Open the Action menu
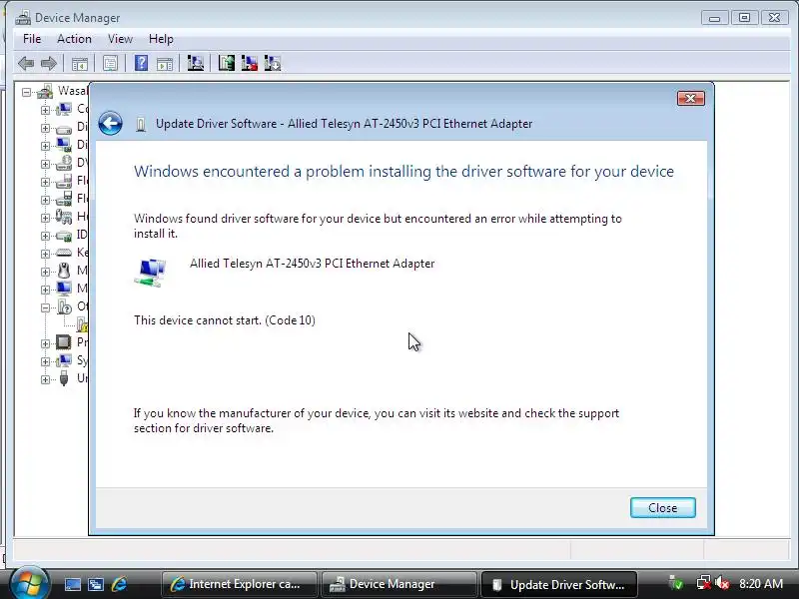The width and height of the screenshot is (799, 599). click(x=74, y=39)
